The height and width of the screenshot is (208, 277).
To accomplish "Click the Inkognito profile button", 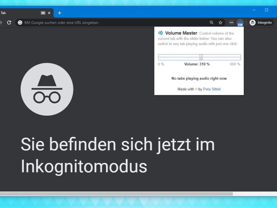I will point(261,23).
